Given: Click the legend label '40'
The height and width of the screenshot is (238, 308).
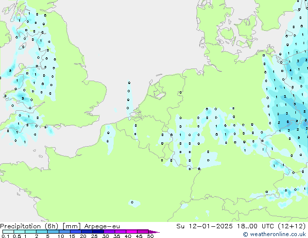Looking at the screenshot, I should [x=128, y=236].
